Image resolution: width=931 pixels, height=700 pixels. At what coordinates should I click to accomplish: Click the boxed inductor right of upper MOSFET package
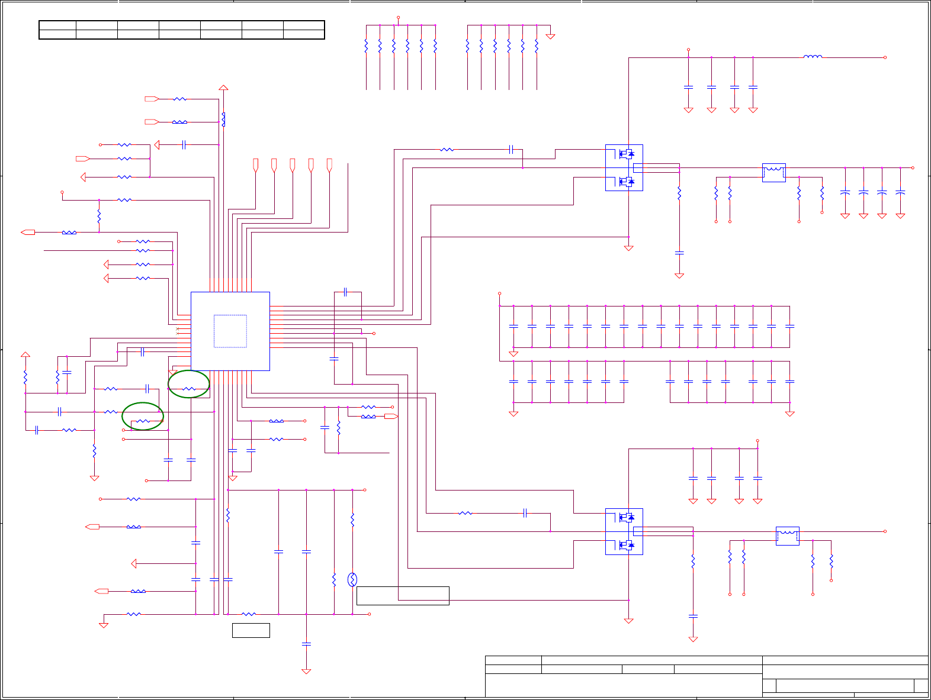click(x=773, y=172)
